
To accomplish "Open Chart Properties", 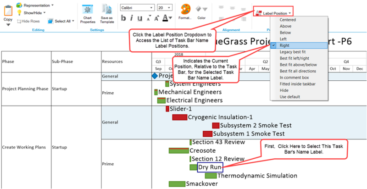I will pyautogui.click(x=88, y=14).
